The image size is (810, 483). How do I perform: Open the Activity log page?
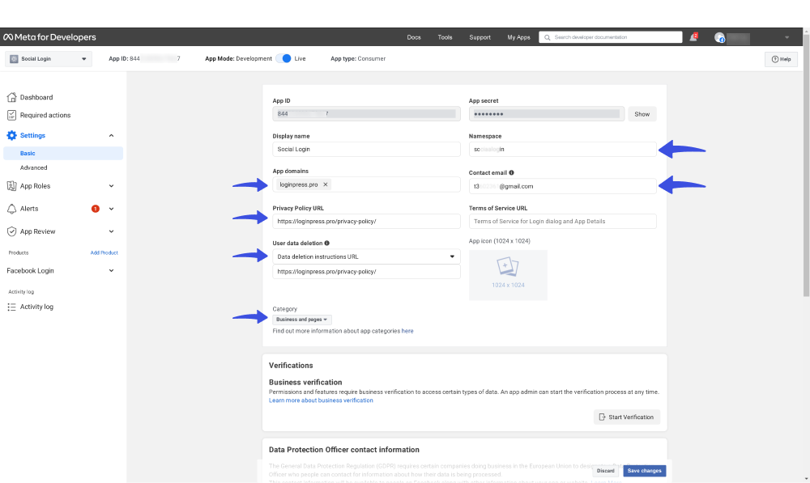[36, 307]
